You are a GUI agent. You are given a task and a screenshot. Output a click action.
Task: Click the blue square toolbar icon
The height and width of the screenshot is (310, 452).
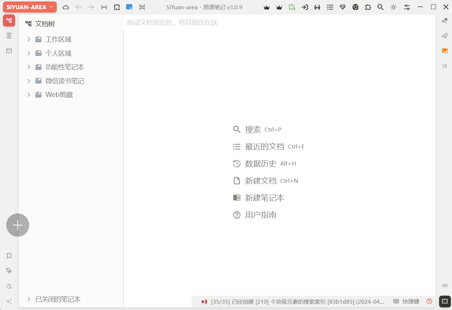129,7
